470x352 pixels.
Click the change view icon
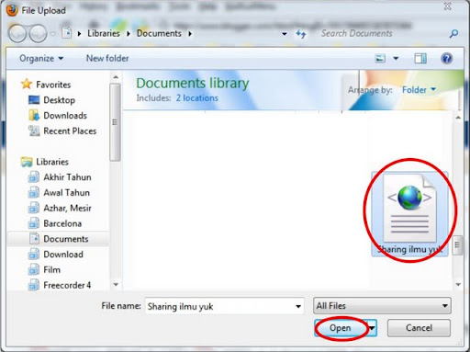click(x=380, y=58)
